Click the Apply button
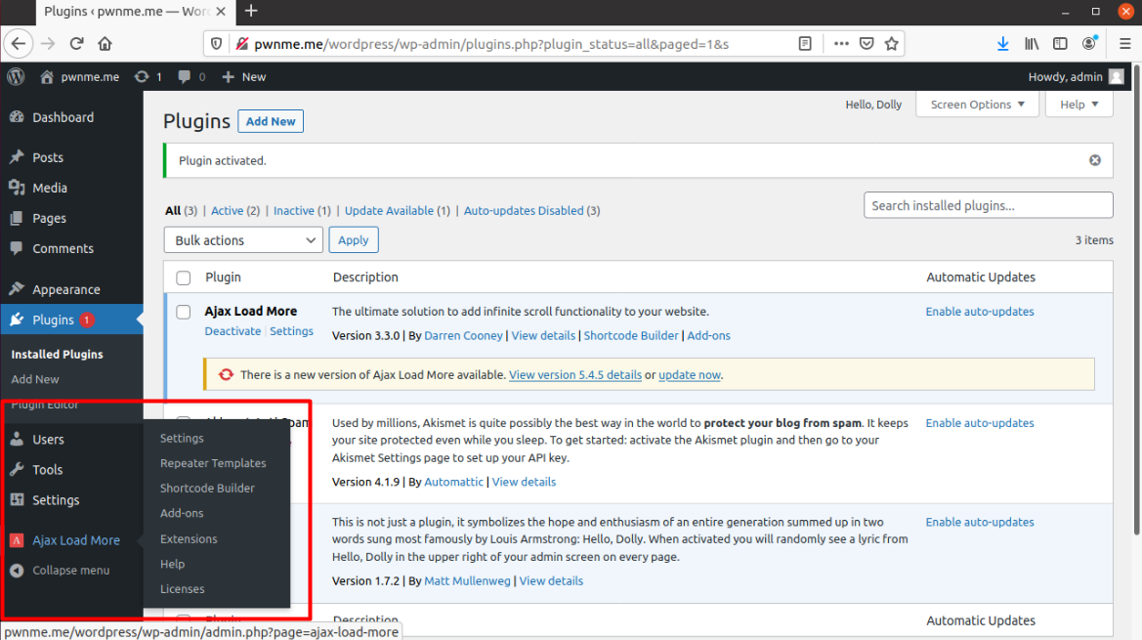Screen dimensions: 1142x640 [353, 239]
